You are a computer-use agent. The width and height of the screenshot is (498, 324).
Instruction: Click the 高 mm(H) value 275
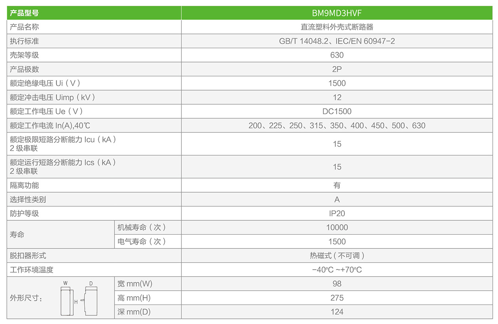pos(337,298)
